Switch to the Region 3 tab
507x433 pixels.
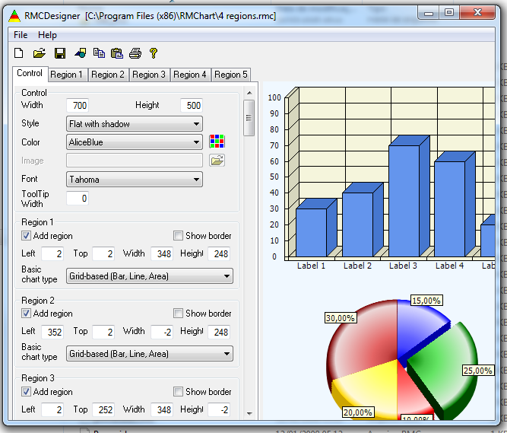[x=149, y=75]
